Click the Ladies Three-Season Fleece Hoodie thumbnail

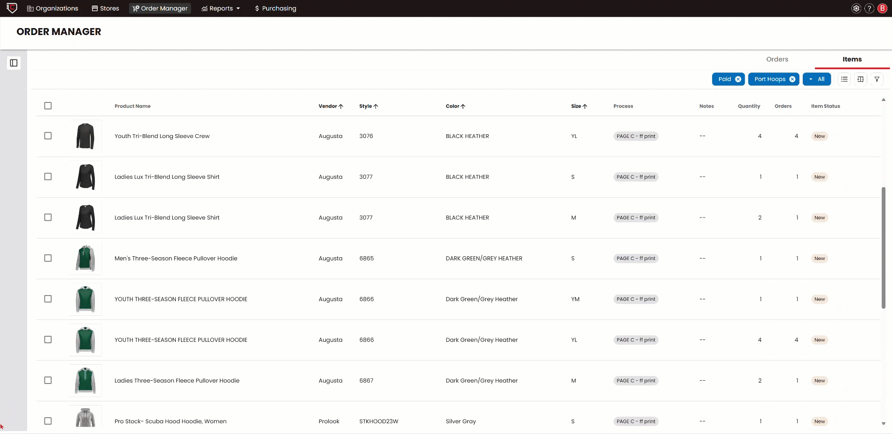point(86,381)
